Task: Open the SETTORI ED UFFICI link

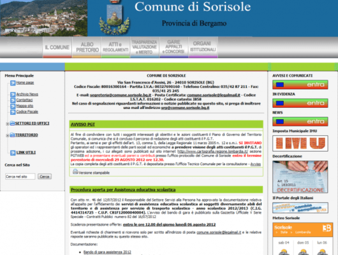Action: click(32, 123)
